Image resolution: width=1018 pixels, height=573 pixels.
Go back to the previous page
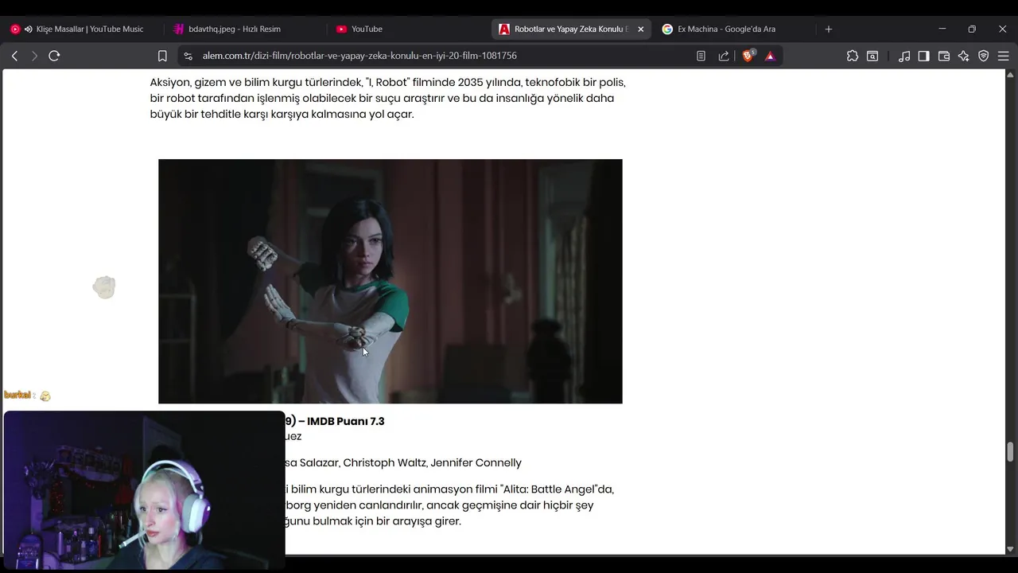pyautogui.click(x=14, y=56)
